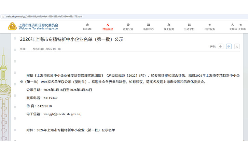The image size is (248, 154).
Task: Open the 新闻中心 menu label
Action: (x=148, y=29)
